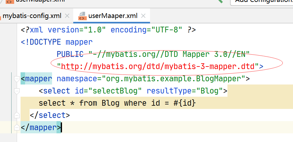The image size is (293, 142).
Task: Click fold end marker at closing mapper tag
Action: point(17,128)
